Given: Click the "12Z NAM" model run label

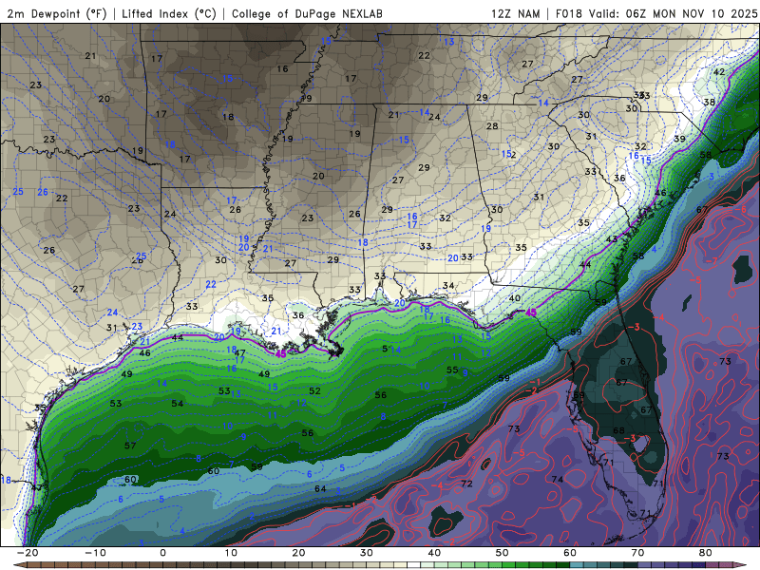Looking at the screenshot, I should [515, 13].
